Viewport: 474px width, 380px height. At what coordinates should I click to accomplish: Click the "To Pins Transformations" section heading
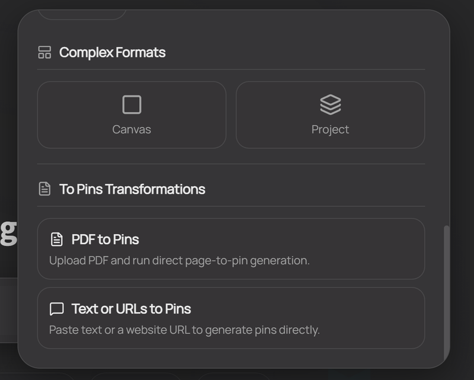tap(132, 189)
